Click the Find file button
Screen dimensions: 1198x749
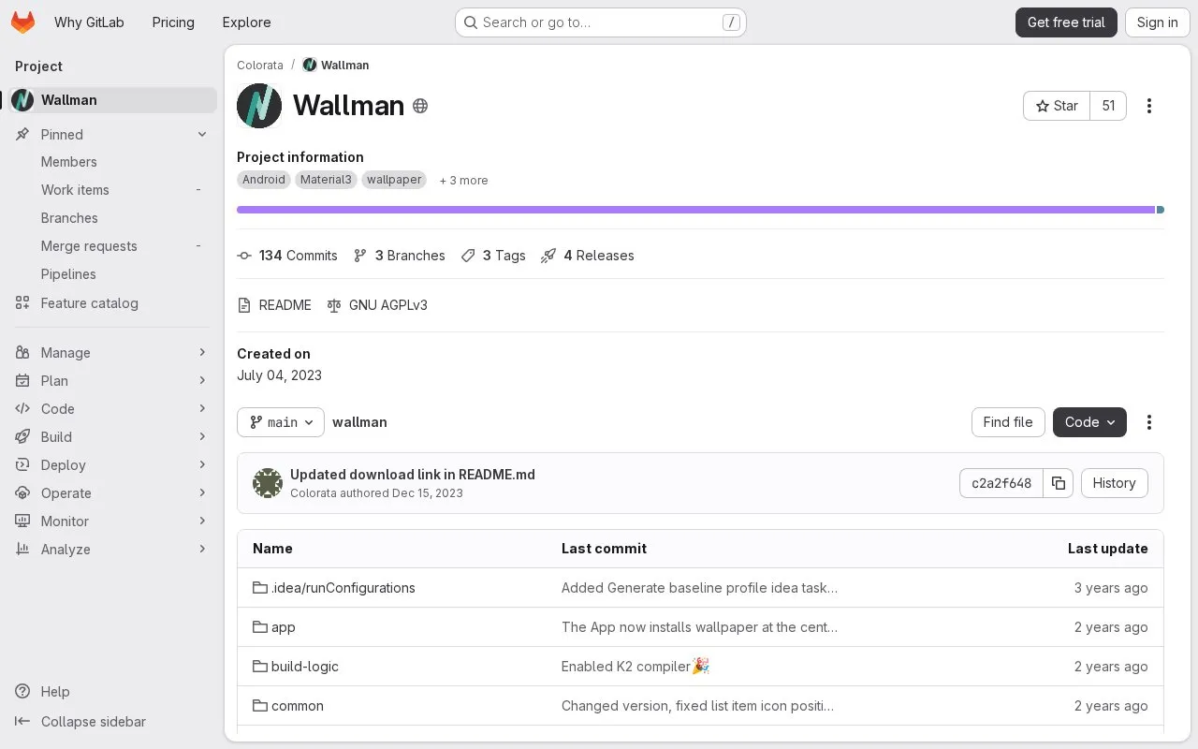pos(1008,422)
